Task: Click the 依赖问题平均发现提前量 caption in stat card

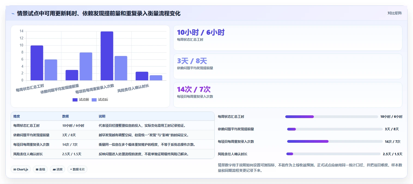Action: click(x=195, y=68)
